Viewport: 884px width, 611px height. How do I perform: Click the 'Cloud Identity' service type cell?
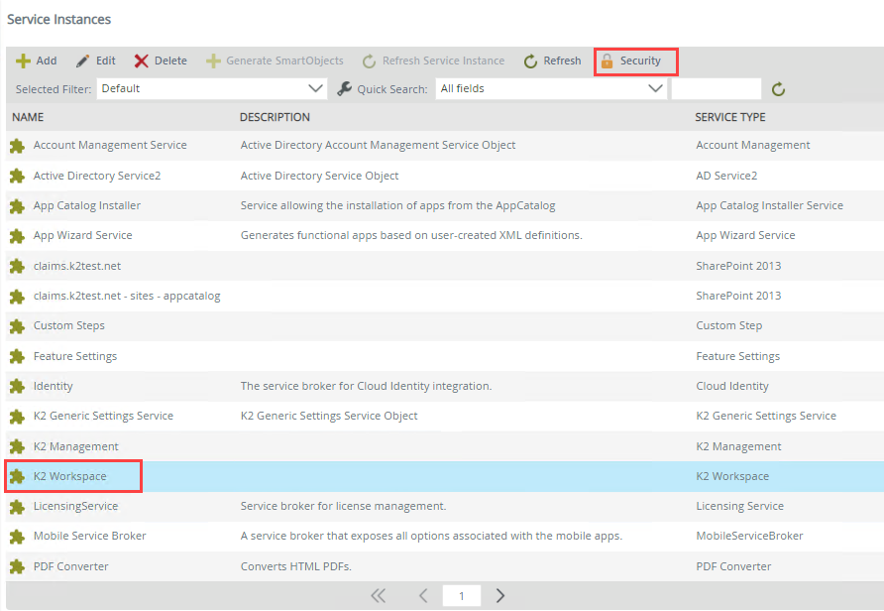pyautogui.click(x=732, y=387)
